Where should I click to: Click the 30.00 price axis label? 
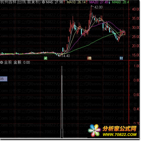click(x=136, y=27)
